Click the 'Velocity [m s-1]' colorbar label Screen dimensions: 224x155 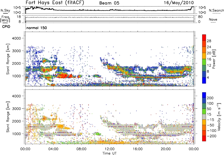(219, 117)
